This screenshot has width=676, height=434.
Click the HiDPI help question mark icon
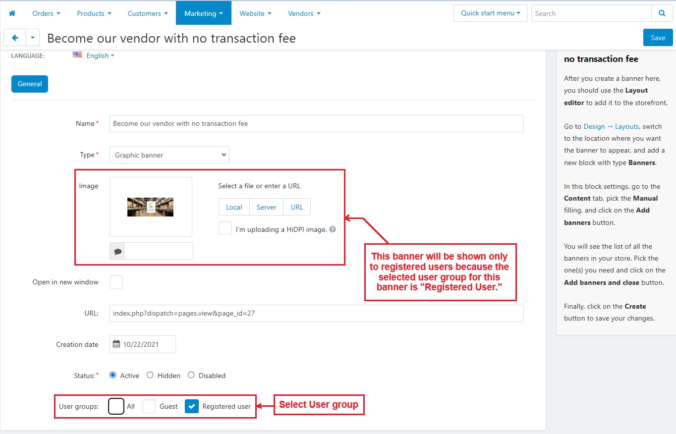[333, 229]
